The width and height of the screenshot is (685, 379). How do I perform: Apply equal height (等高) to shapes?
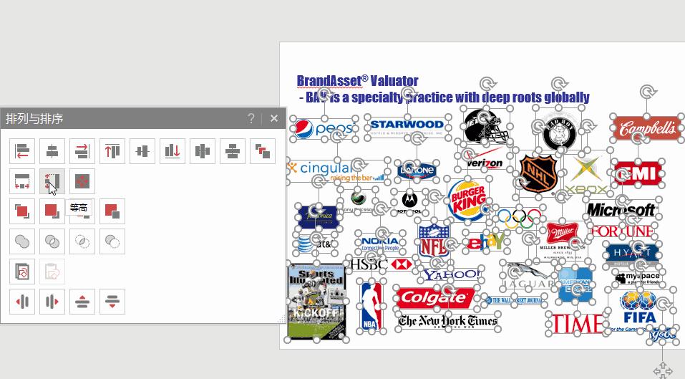[x=52, y=181]
